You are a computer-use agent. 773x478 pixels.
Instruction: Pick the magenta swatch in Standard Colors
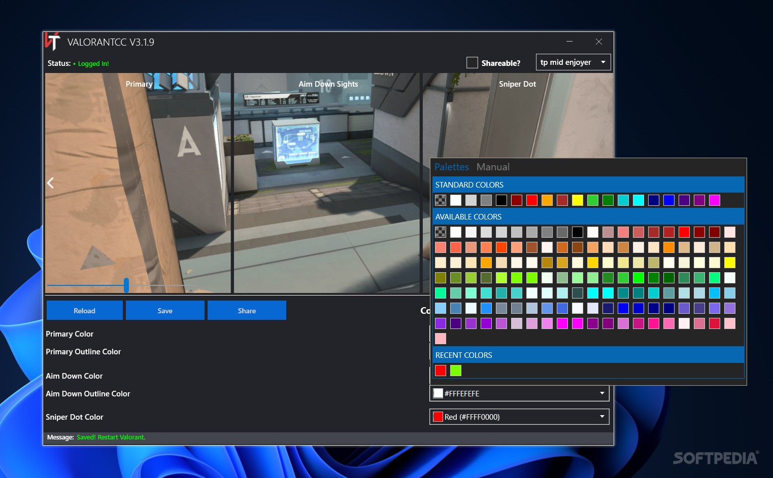715,200
